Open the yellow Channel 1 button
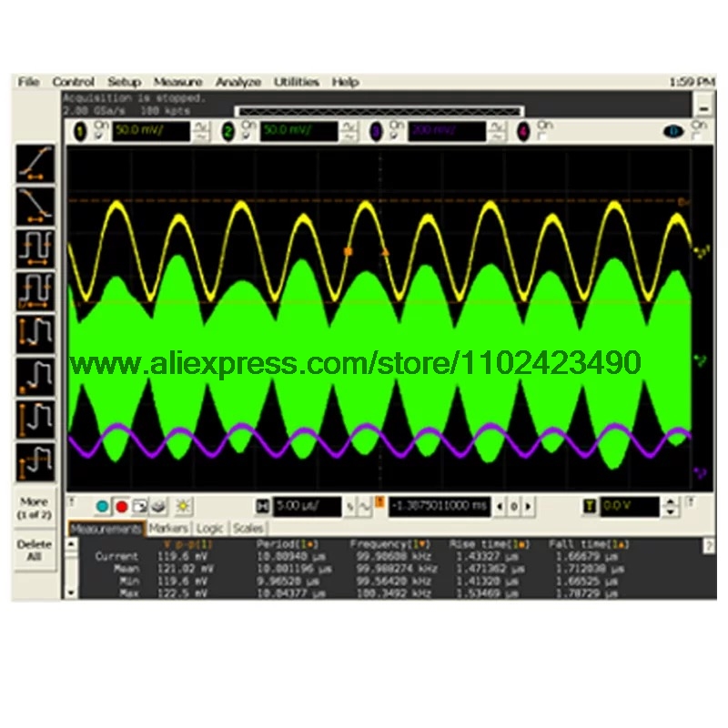The height and width of the screenshot is (728, 728). (x=80, y=132)
